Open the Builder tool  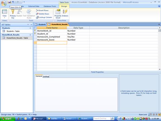tap(19, 13)
